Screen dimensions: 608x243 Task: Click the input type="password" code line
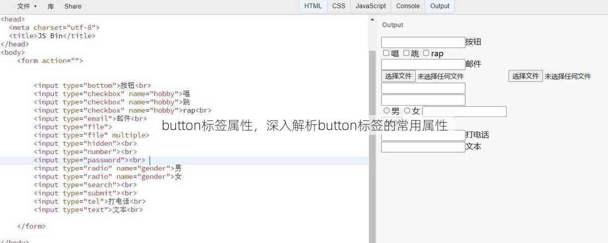click(x=89, y=160)
